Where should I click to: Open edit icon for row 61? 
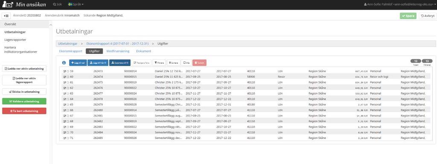[x=65, y=82]
